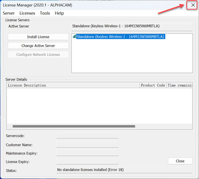Screen dimensions: 199x179
Task: Open the Licenses menu
Action: click(27, 13)
